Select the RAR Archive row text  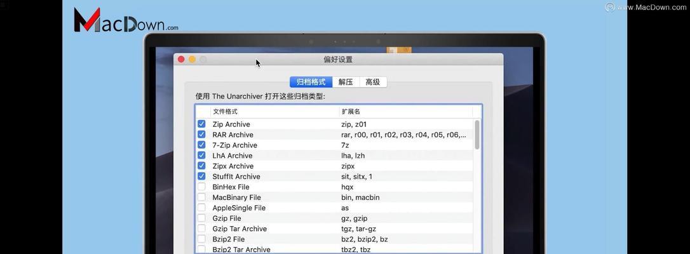pos(233,135)
